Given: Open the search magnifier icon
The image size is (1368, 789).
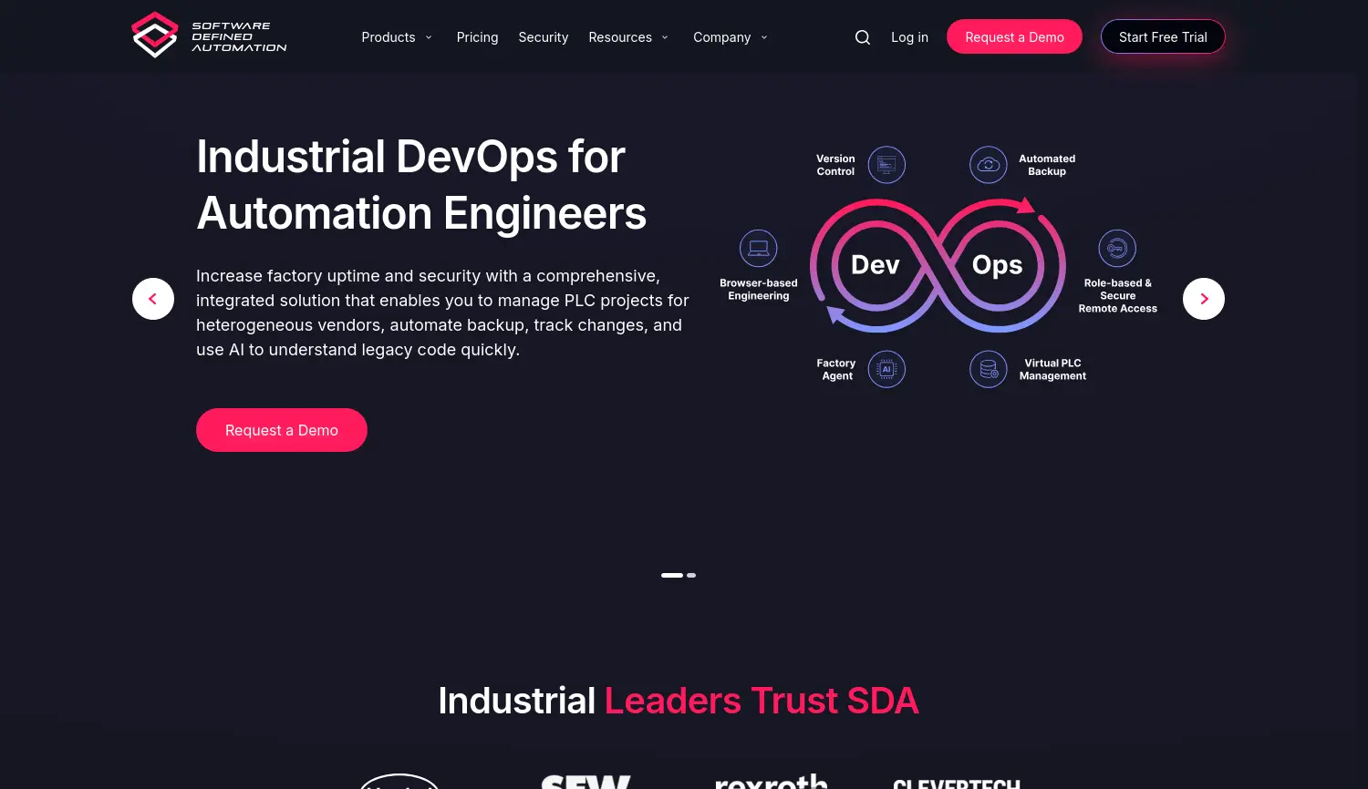Looking at the screenshot, I should [x=862, y=37].
